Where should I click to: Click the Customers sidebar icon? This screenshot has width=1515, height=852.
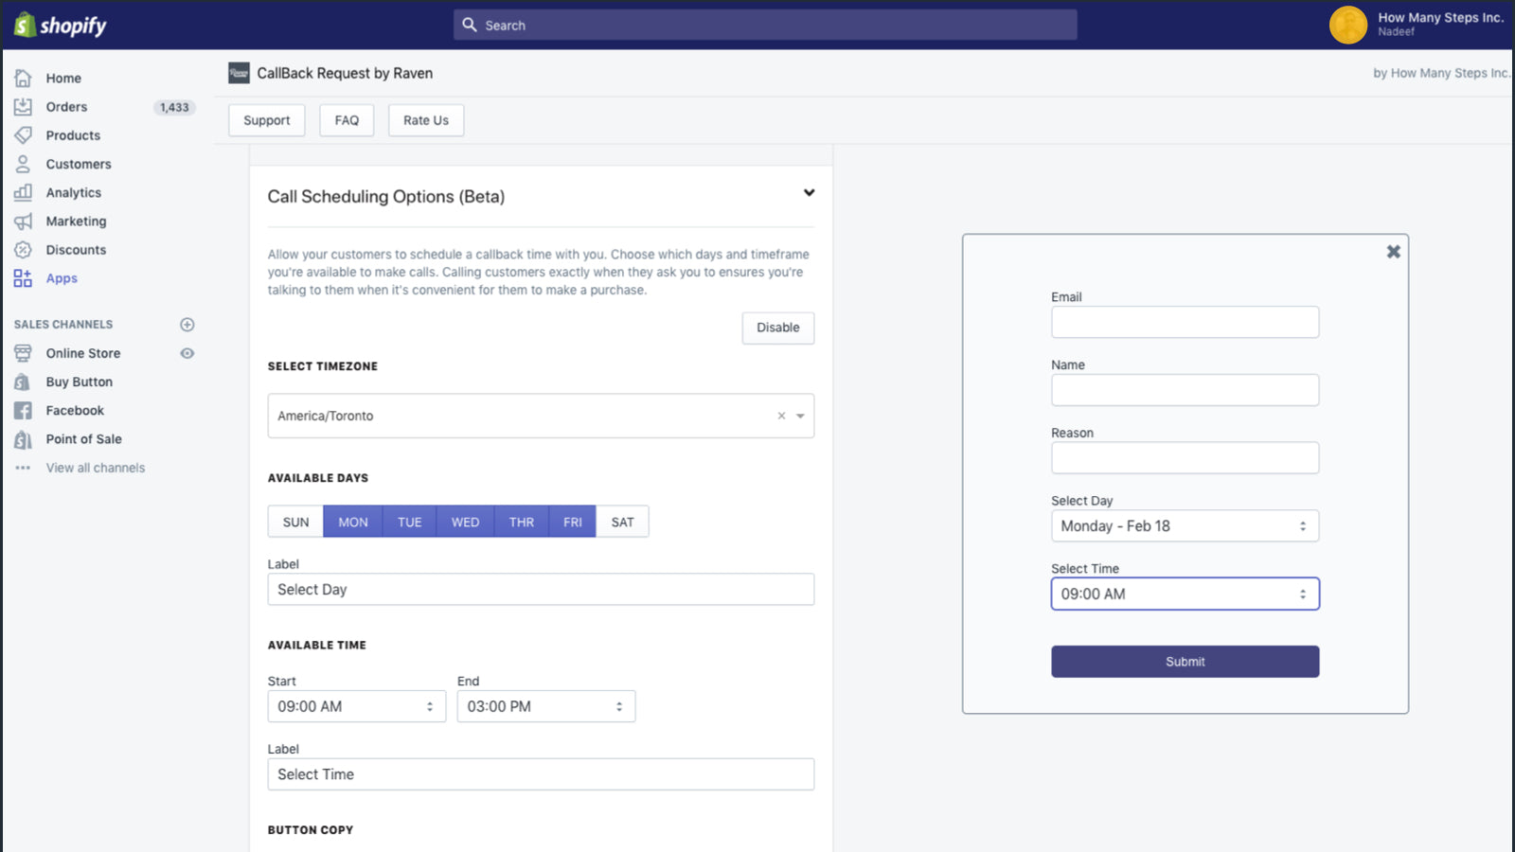pyautogui.click(x=23, y=164)
